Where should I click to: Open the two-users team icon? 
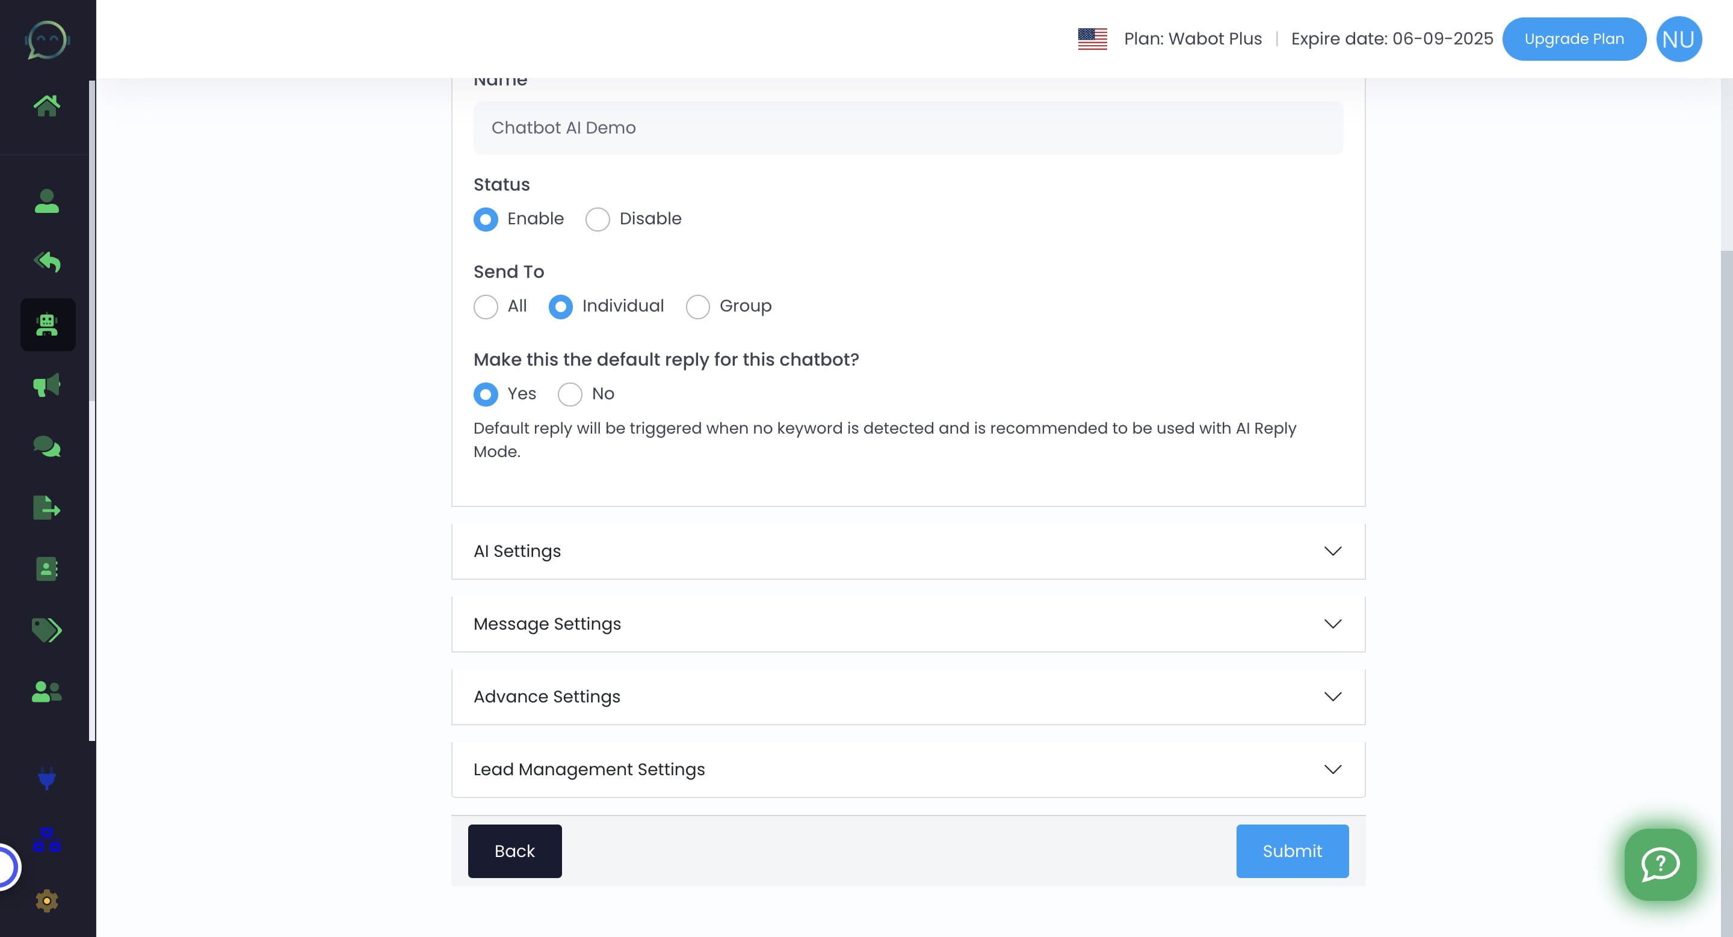tap(46, 692)
